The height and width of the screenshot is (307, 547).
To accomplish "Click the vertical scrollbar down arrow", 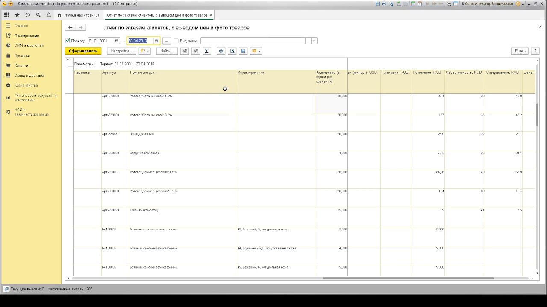I will 537,274.
